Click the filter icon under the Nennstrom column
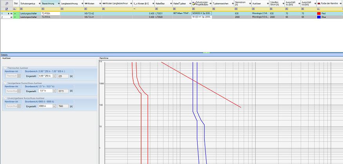Viewport: 343px width, 164px height. point(236,8)
